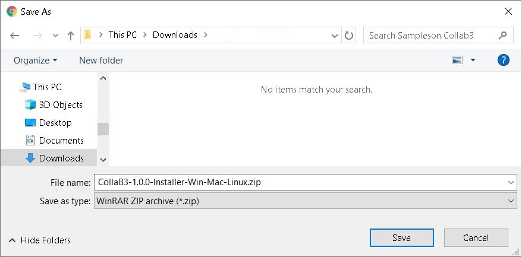Image resolution: width=522 pixels, height=257 pixels.
Task: Create a New folder
Action: click(101, 60)
